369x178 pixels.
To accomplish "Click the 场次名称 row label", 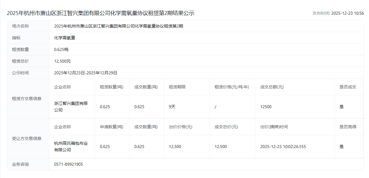I will pyautogui.click(x=20, y=26).
